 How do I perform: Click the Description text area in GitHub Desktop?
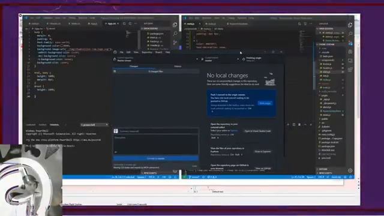tap(156, 145)
